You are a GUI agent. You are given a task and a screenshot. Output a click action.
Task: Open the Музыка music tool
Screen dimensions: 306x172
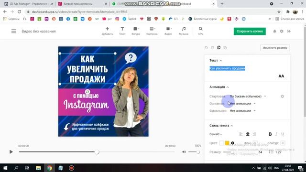(184, 31)
